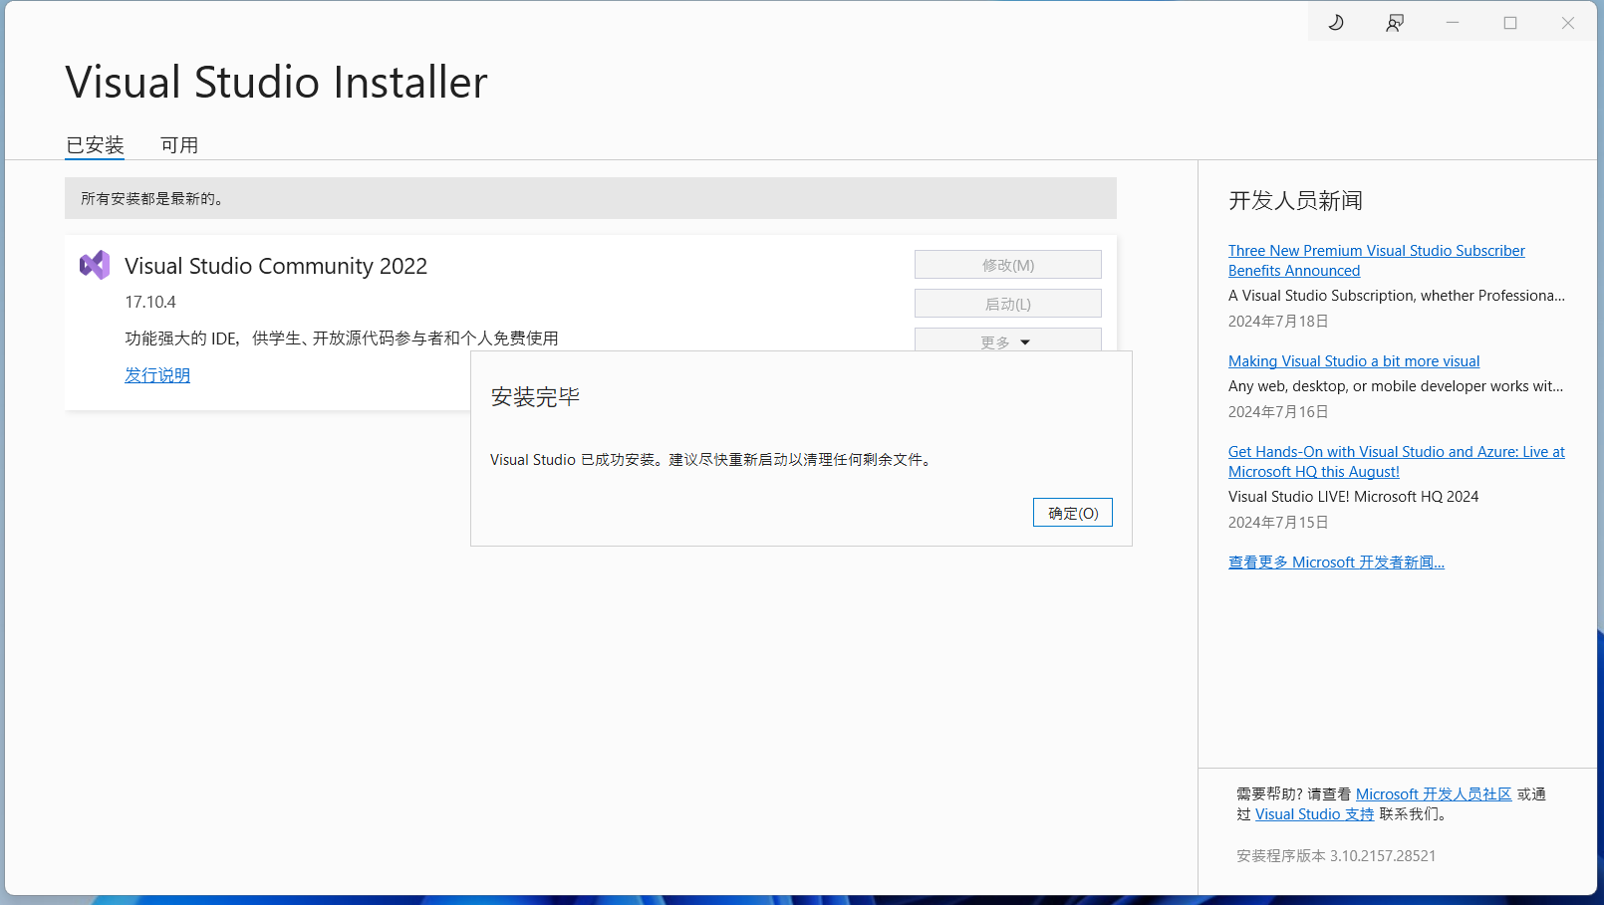Screen dimensions: 1604x905
Task: Toggle dark theme moon icon
Action: tap(1336, 22)
